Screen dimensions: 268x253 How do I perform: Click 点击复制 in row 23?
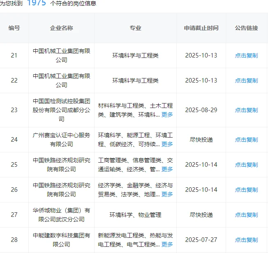coord(246,110)
